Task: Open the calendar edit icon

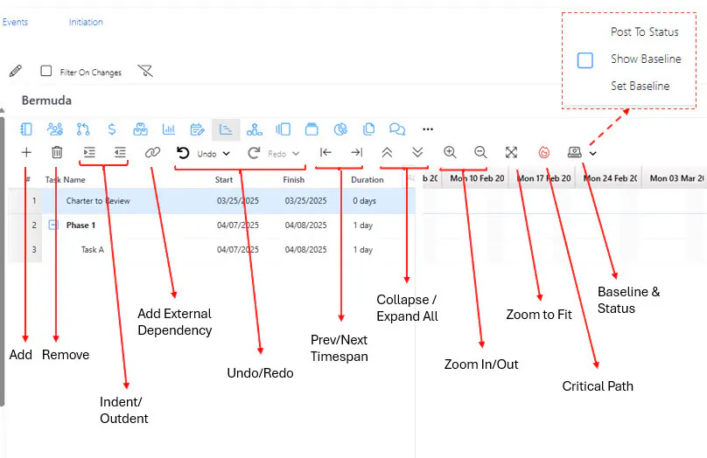Action: click(197, 129)
